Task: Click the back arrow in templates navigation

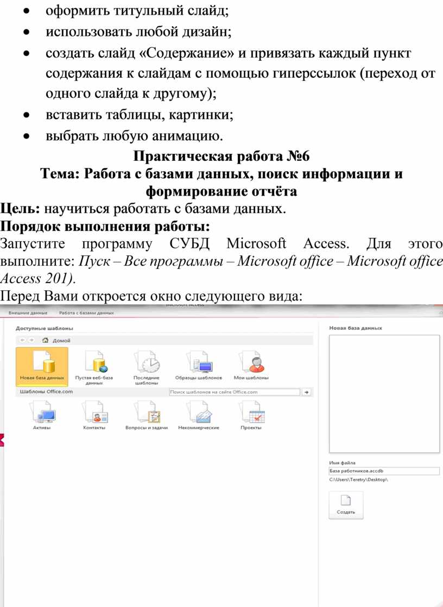Action: (22, 340)
